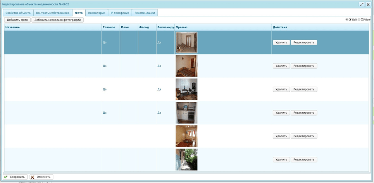The image size is (374, 183).
Task: Open the Рекомендации tab
Action: (x=145, y=13)
